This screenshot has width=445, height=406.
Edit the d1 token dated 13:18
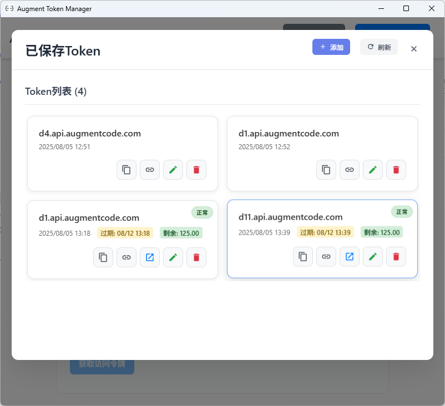click(173, 257)
